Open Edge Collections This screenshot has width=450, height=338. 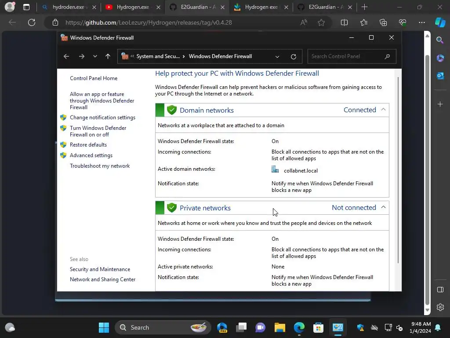tap(383, 22)
